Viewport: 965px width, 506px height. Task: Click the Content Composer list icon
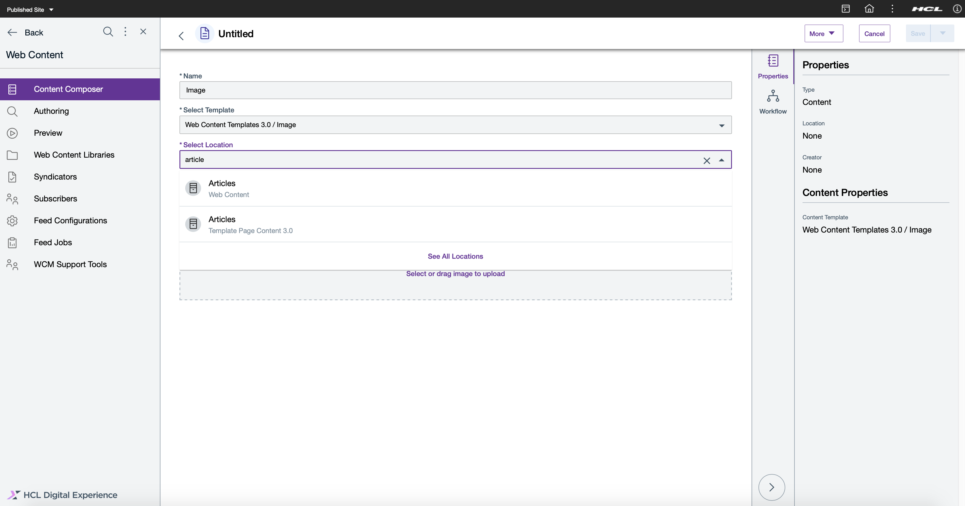[12, 89]
